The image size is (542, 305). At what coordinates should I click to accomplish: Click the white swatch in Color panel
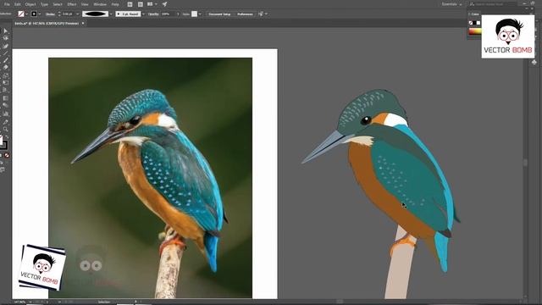(478, 23)
